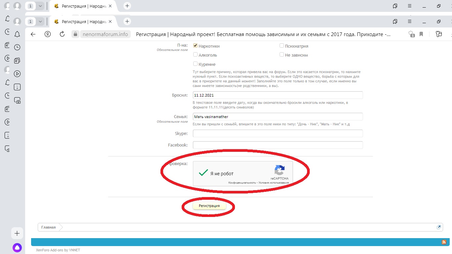Open the Protect shield icon with badge
The width and height of the screenshot is (452, 254).
click(x=411, y=34)
